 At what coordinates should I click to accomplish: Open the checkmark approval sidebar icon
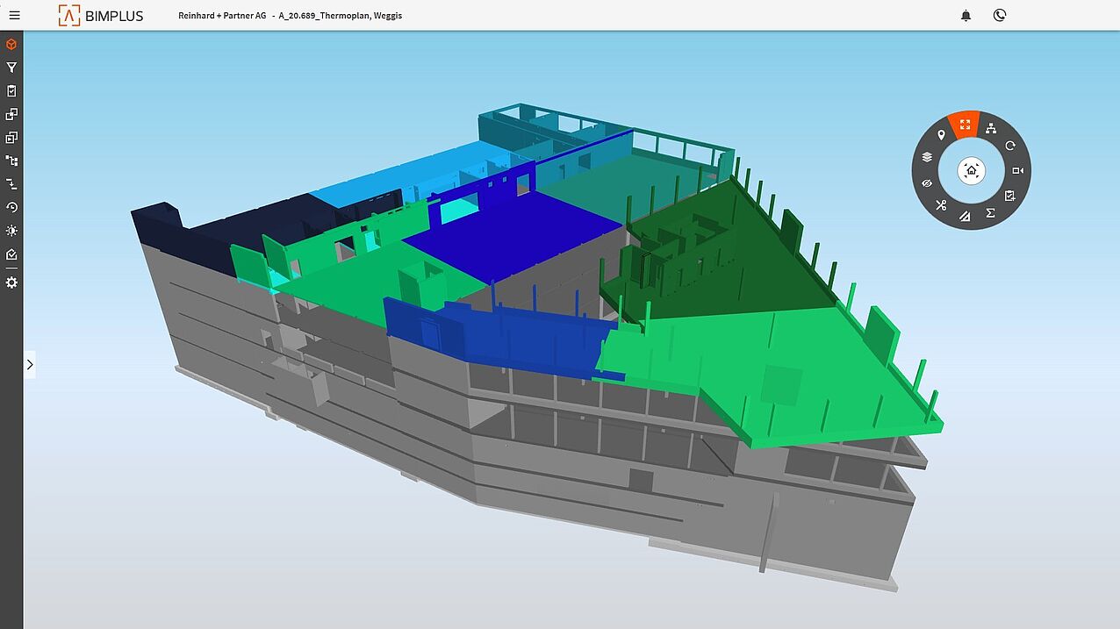[11, 254]
